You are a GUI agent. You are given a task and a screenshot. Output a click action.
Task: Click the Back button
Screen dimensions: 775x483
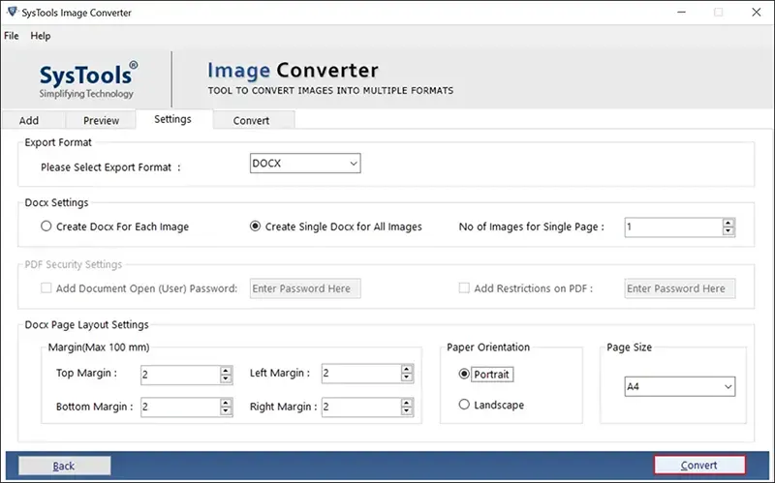pyautogui.click(x=65, y=466)
